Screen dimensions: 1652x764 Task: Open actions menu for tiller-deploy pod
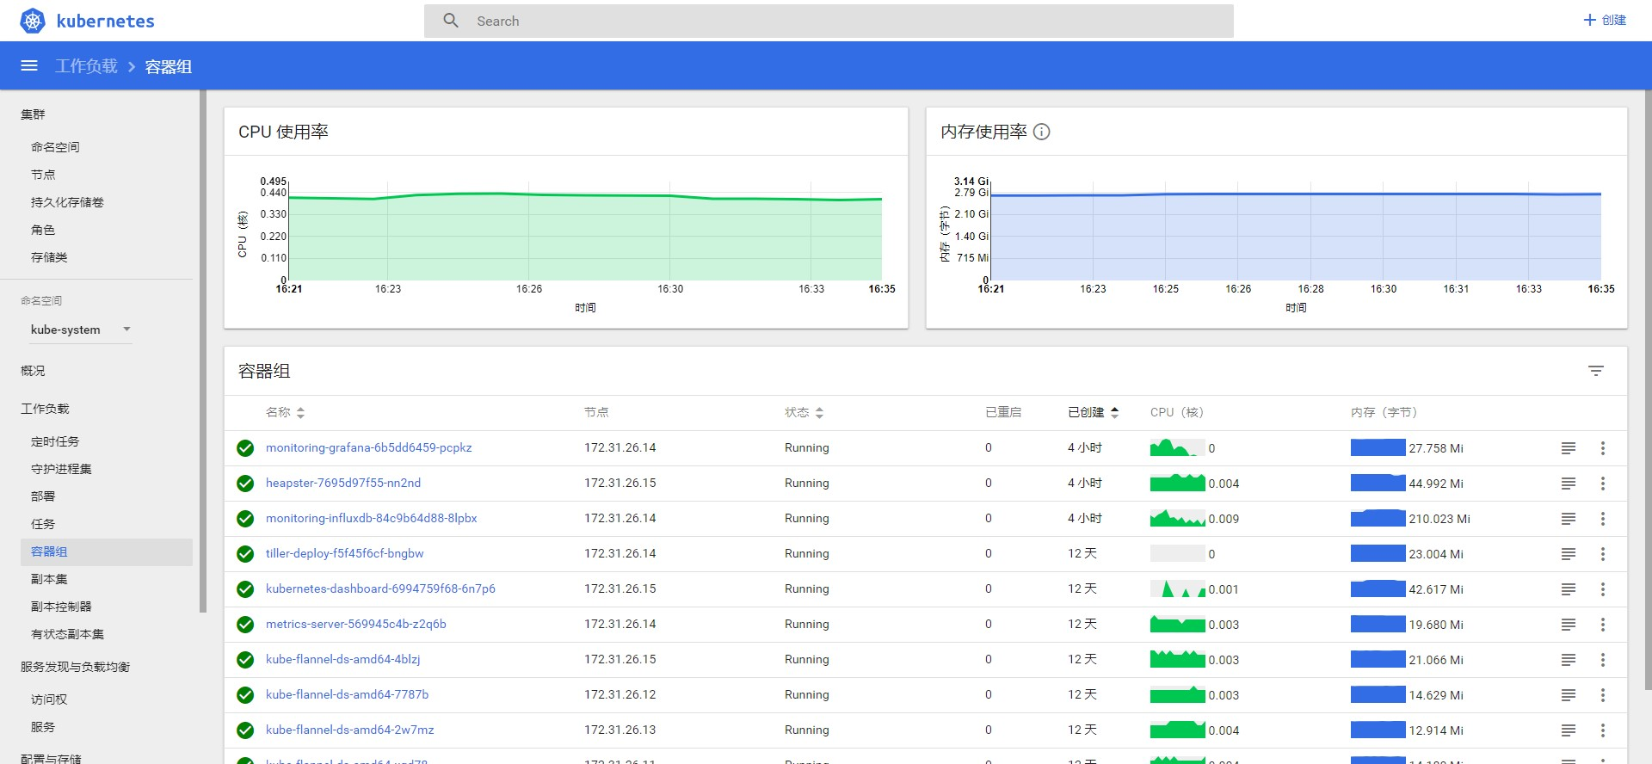coord(1603,554)
